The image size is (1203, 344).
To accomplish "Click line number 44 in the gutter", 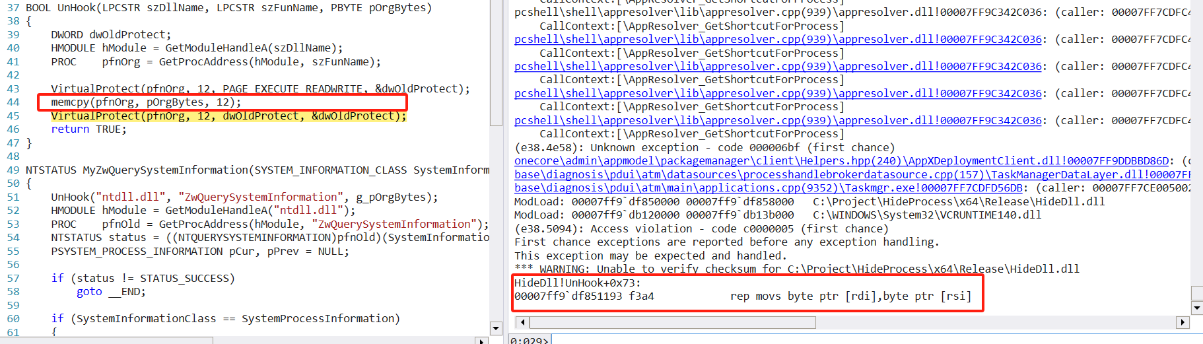I will coord(13,102).
